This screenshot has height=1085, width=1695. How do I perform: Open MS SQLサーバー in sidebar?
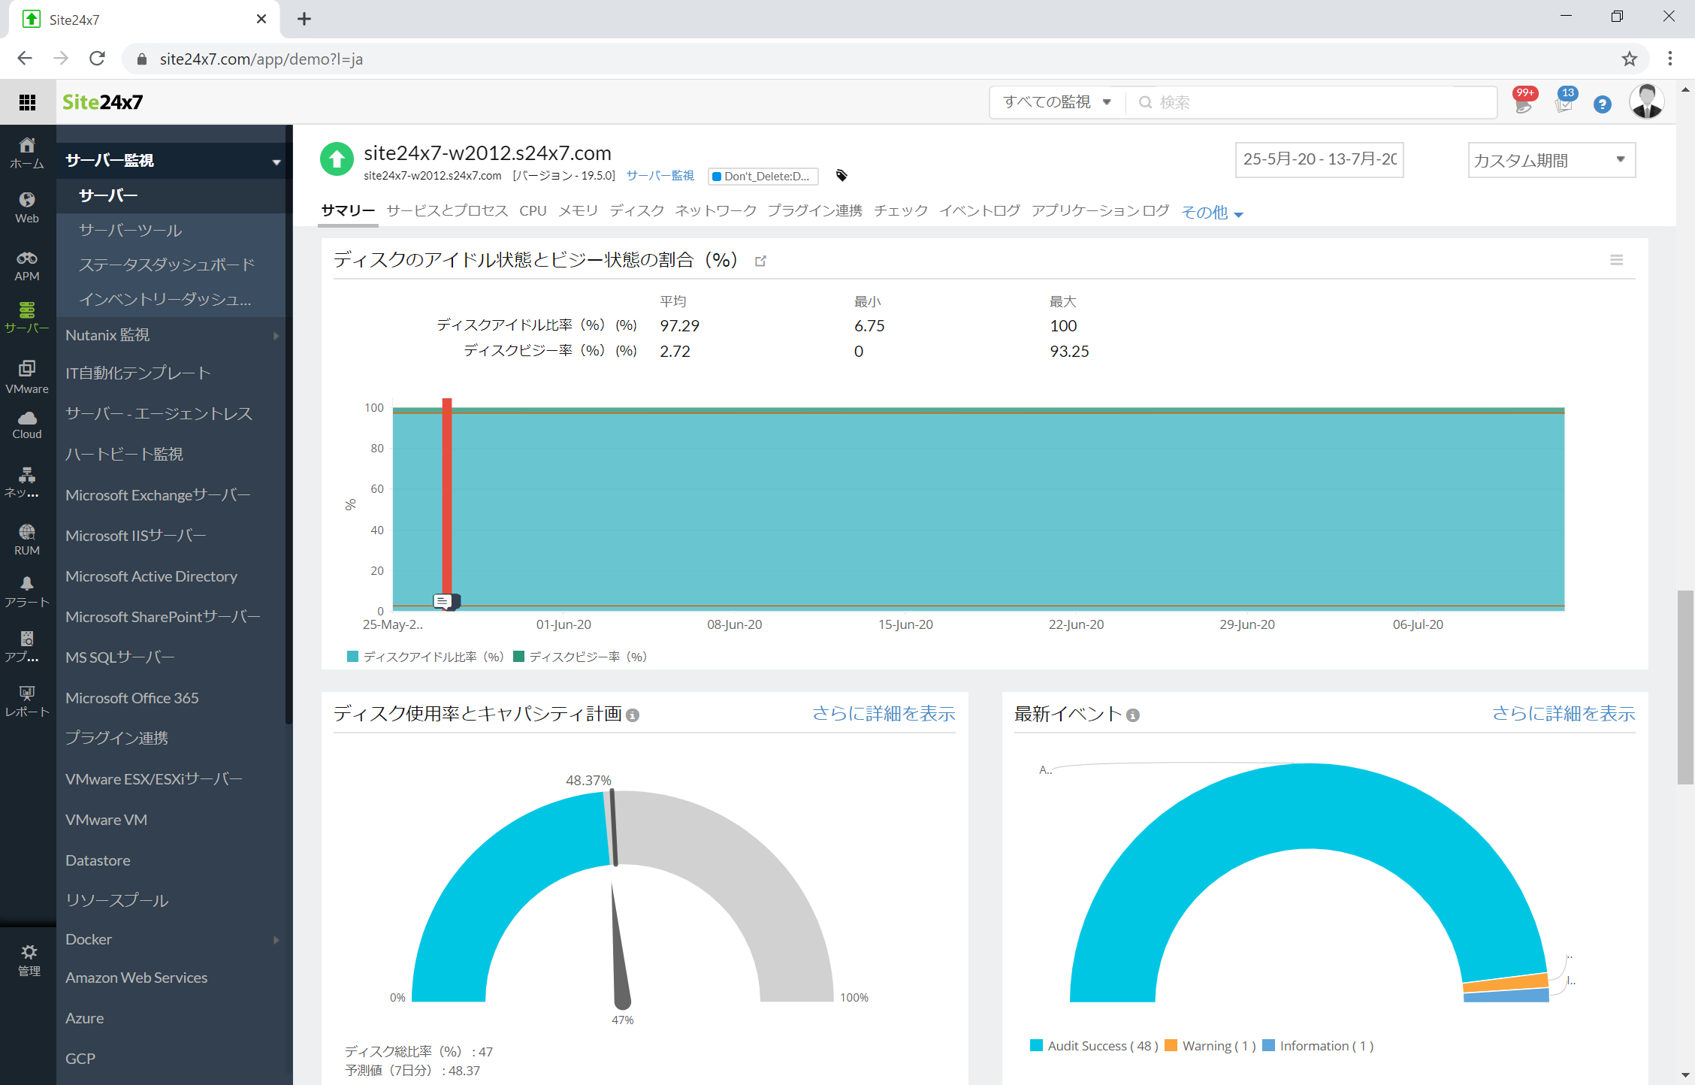[119, 657]
